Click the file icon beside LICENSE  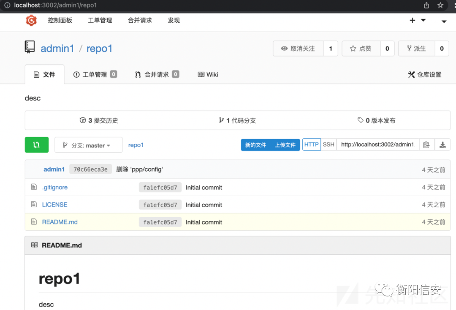[x=34, y=204]
